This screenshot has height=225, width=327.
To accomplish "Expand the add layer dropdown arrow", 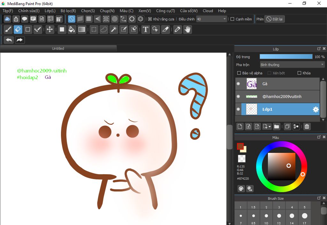I will [270, 127].
